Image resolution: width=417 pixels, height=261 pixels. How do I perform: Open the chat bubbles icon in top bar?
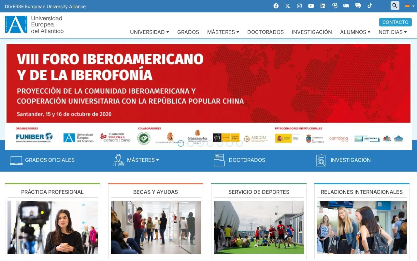click(x=358, y=6)
